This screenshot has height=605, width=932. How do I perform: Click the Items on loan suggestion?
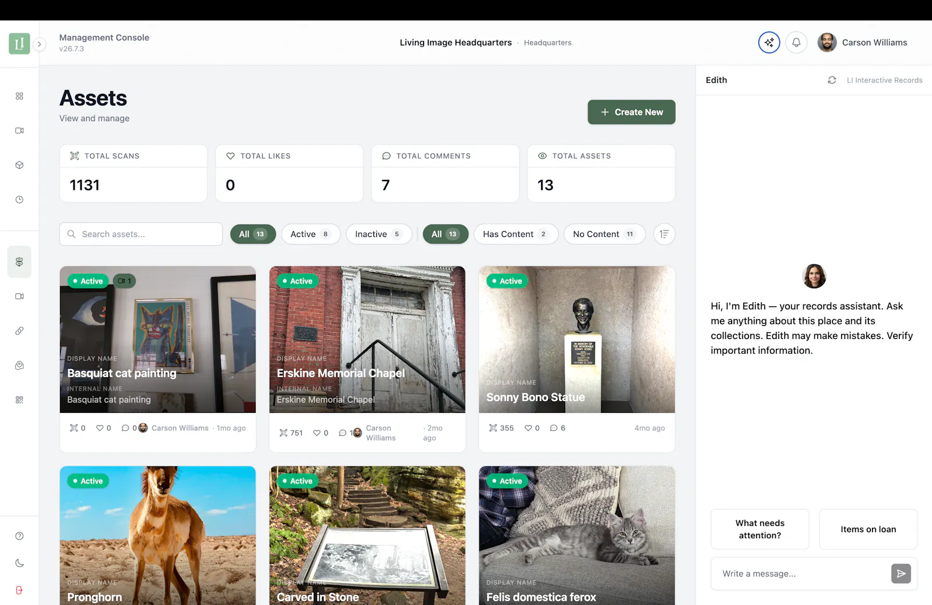click(x=868, y=529)
